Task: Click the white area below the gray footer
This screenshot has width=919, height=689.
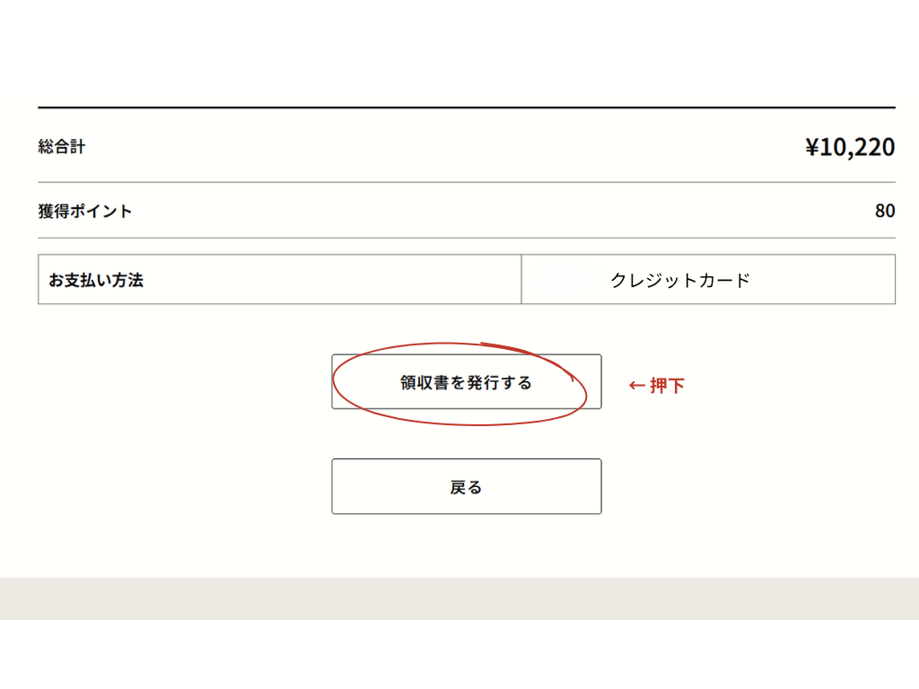Action: (459, 655)
